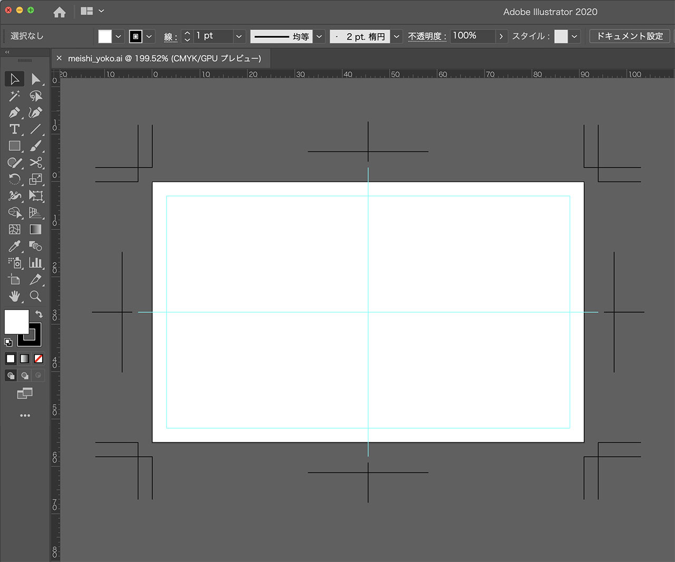Image resolution: width=675 pixels, height=562 pixels.
Task: Open Edit Toolbar three-dots button
Action: [x=25, y=415]
